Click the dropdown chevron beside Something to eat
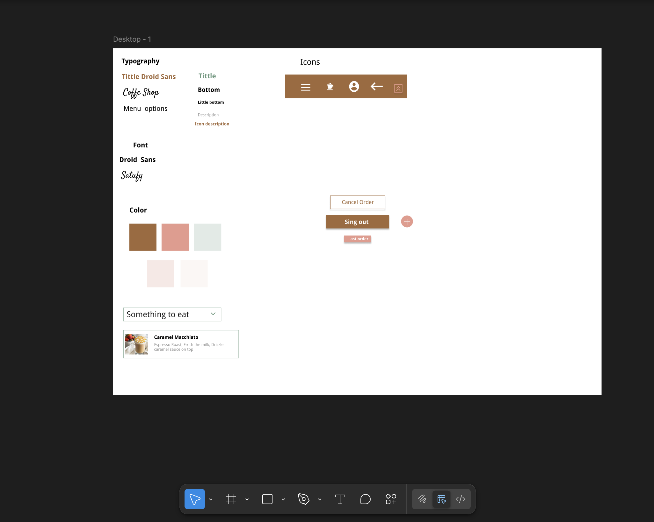This screenshot has width=654, height=522. point(213,314)
